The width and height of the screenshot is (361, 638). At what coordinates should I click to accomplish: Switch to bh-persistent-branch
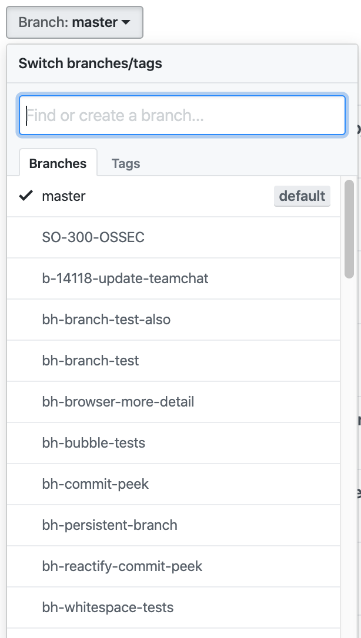tap(109, 525)
